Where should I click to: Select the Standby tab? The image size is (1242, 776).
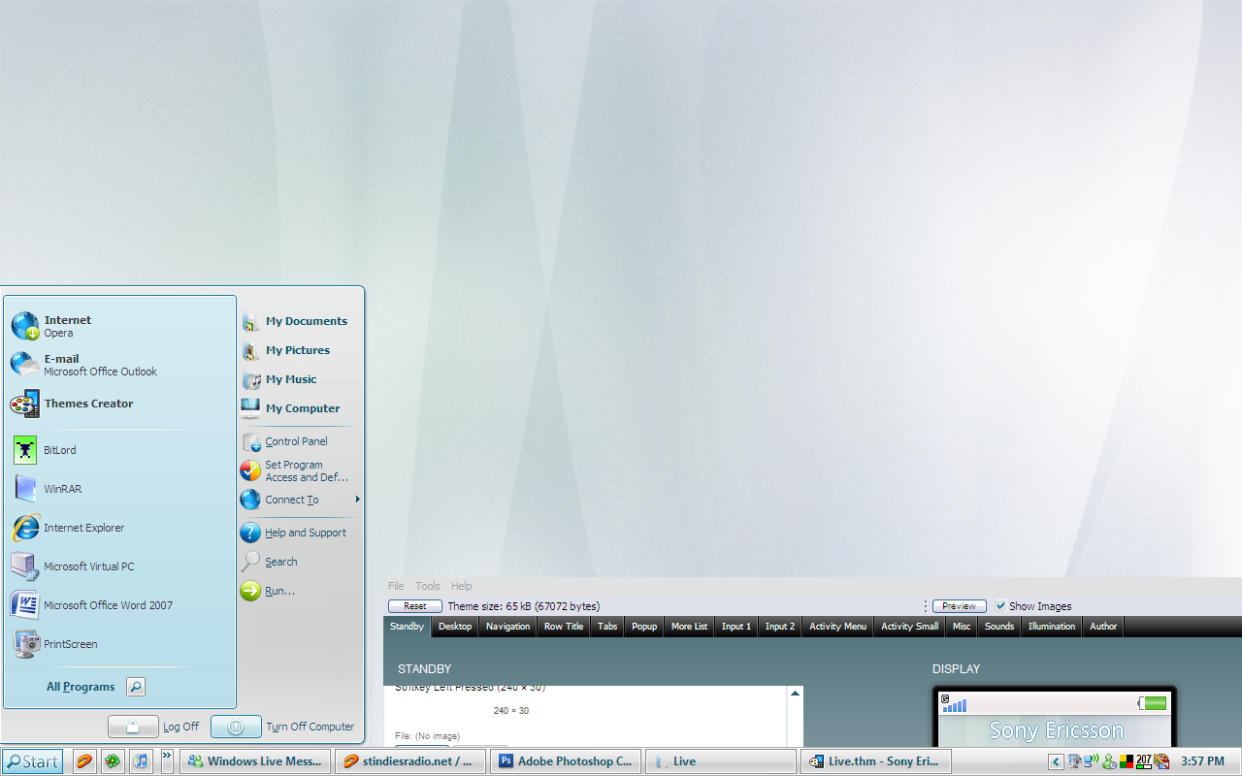coord(408,627)
